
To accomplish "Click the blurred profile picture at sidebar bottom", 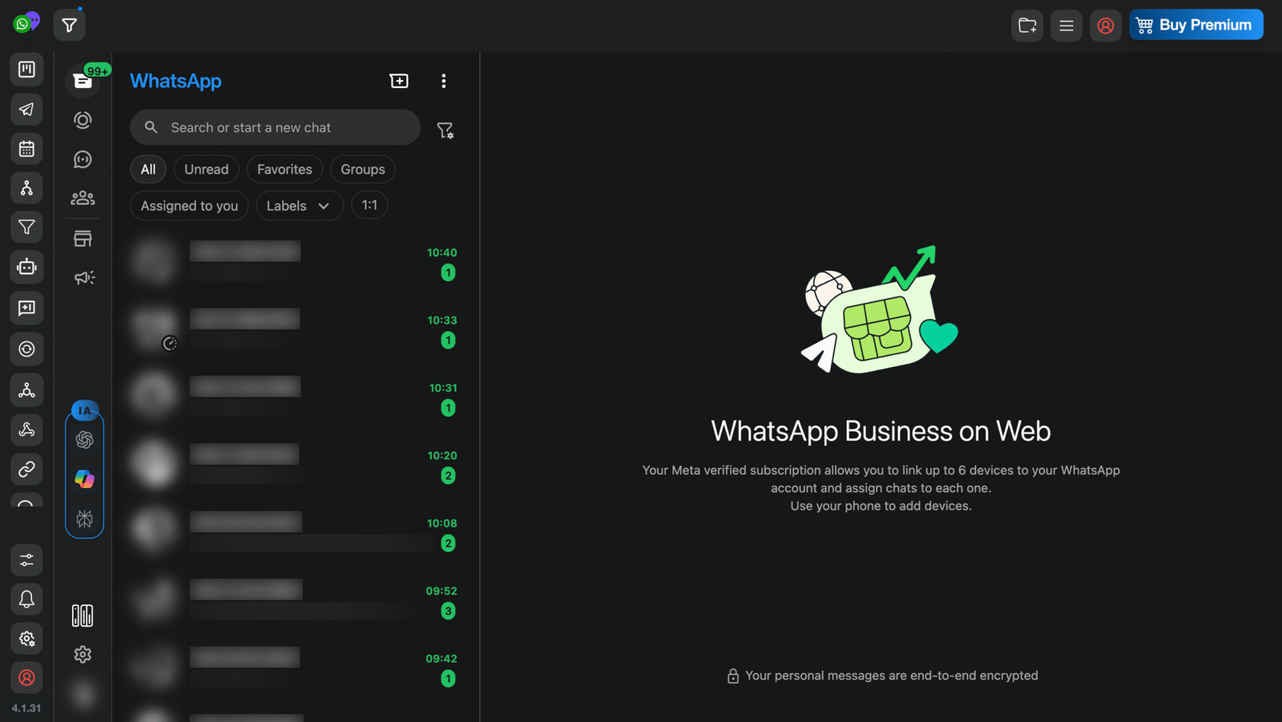I will (83, 694).
